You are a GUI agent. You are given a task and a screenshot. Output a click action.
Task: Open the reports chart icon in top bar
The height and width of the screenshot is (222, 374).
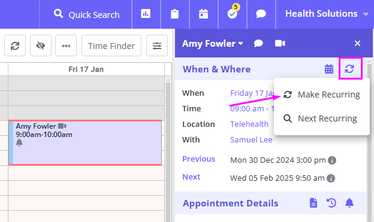tap(146, 14)
